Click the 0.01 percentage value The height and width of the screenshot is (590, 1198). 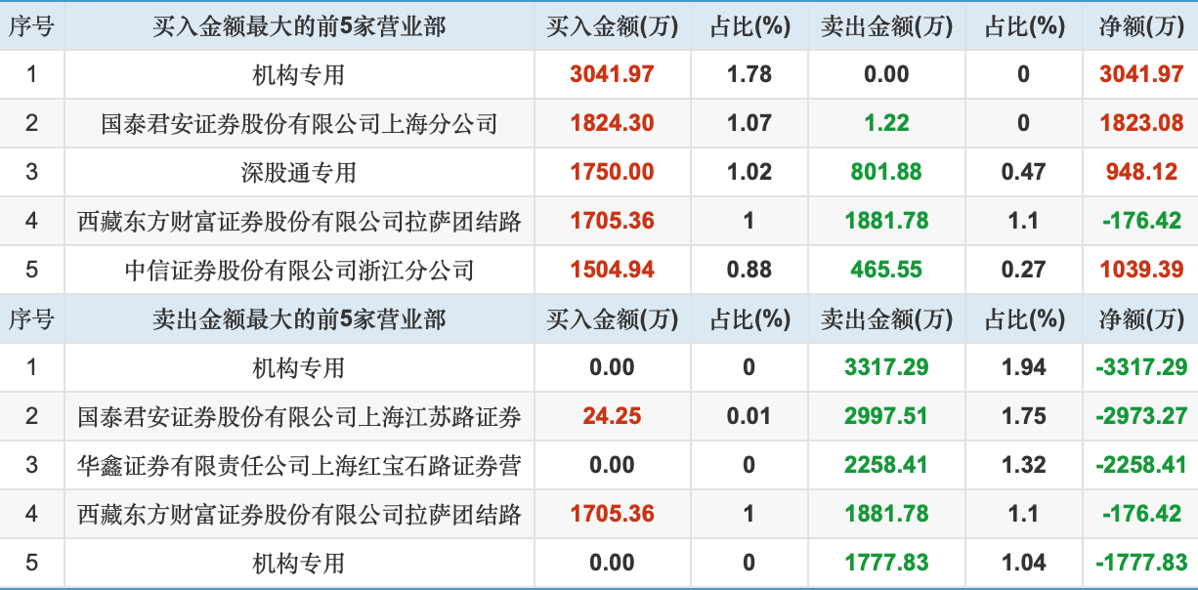pos(749,416)
